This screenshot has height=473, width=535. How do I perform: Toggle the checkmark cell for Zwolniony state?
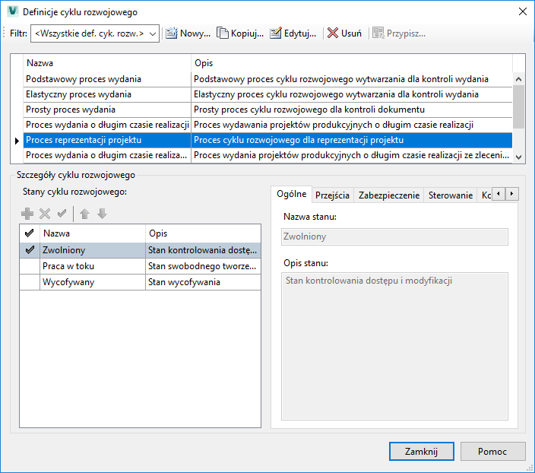click(x=30, y=249)
